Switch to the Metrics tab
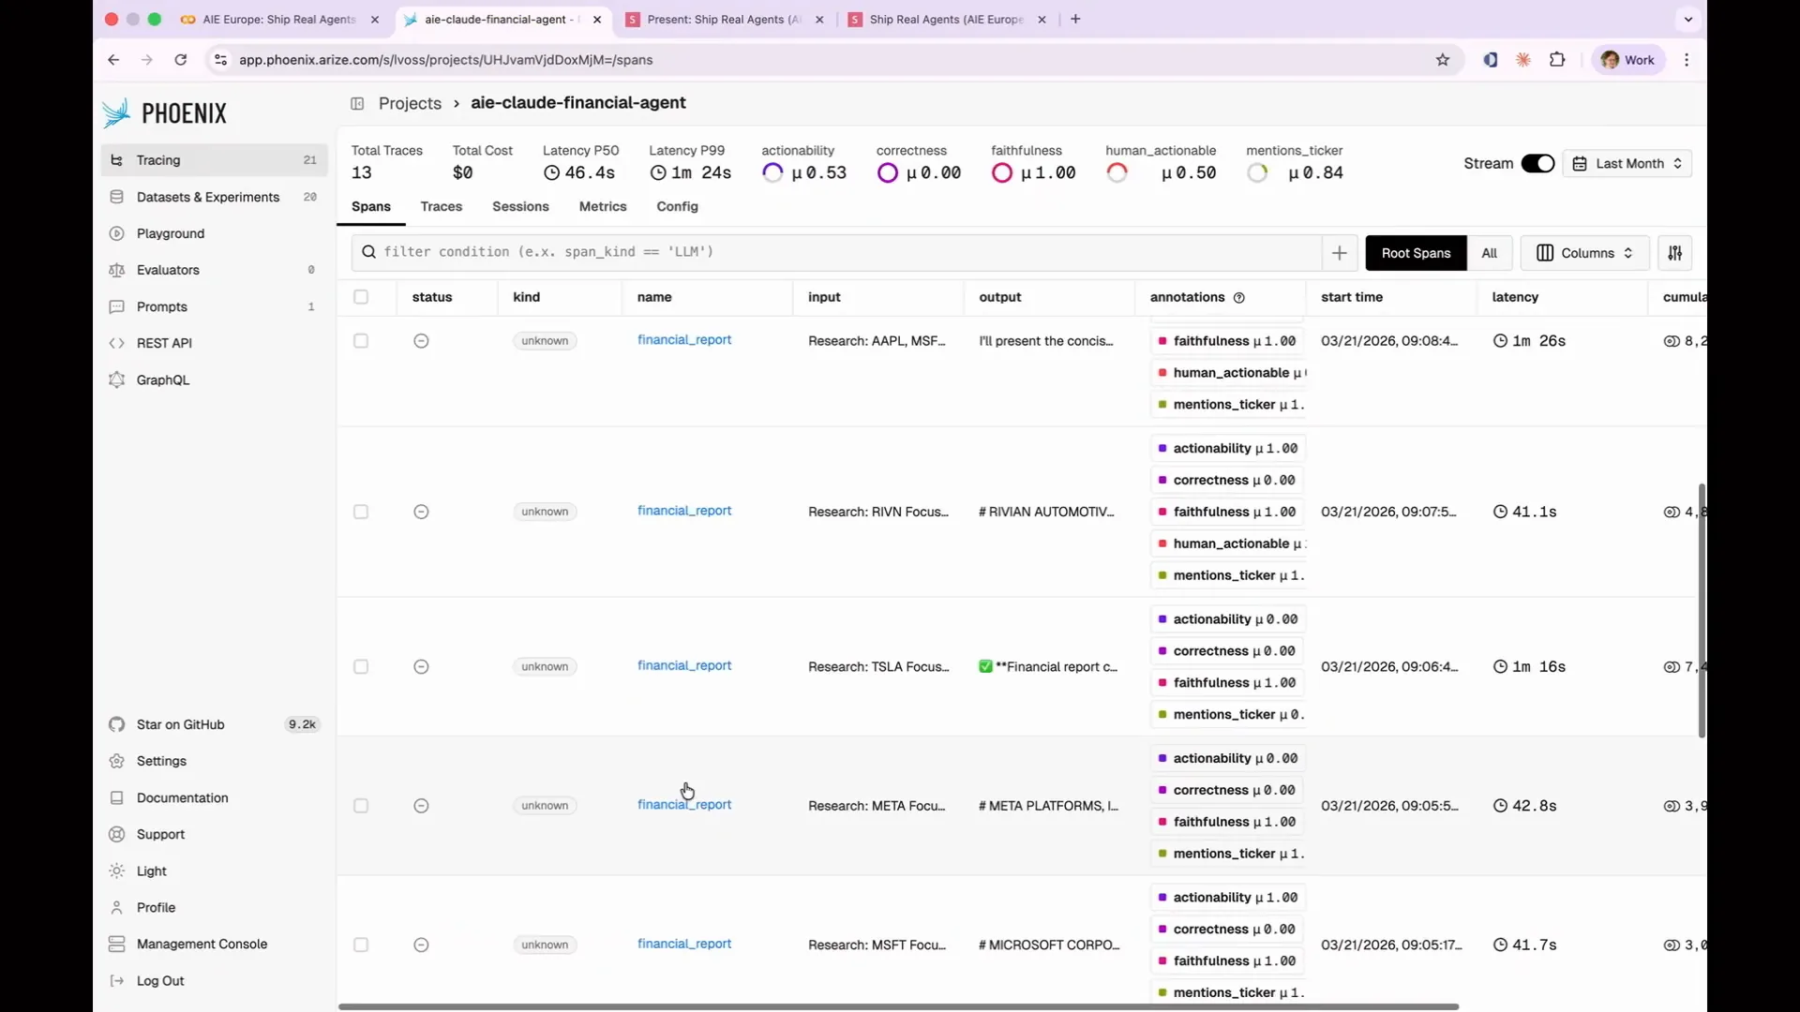The height and width of the screenshot is (1012, 1800). [x=603, y=206]
